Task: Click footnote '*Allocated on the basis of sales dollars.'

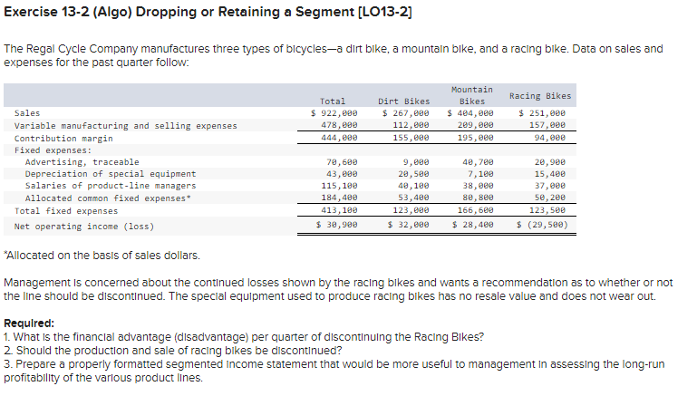Action: [102, 256]
